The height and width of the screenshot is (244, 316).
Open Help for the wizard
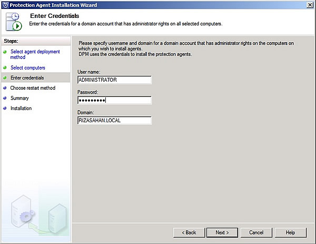pyautogui.click(x=290, y=232)
